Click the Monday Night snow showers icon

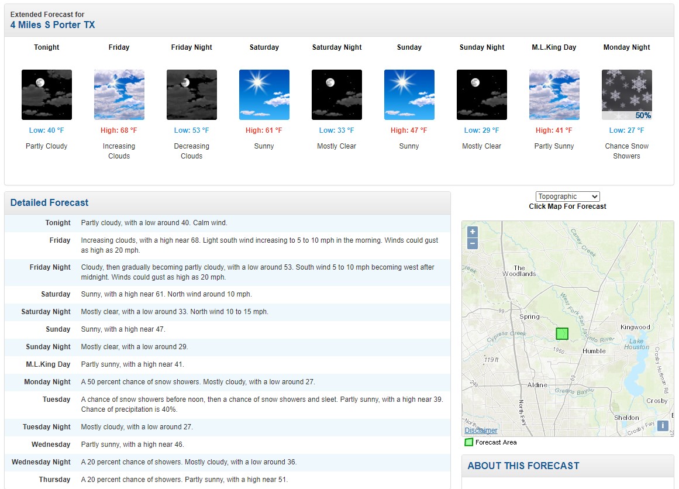pos(627,95)
